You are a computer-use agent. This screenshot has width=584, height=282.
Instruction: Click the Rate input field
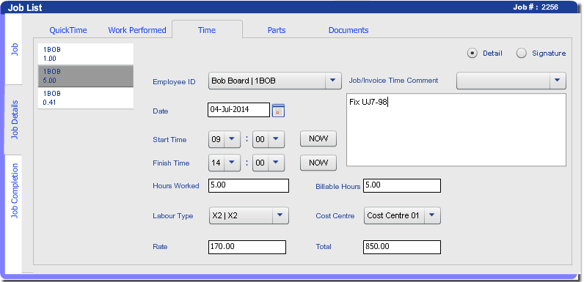[x=247, y=247]
